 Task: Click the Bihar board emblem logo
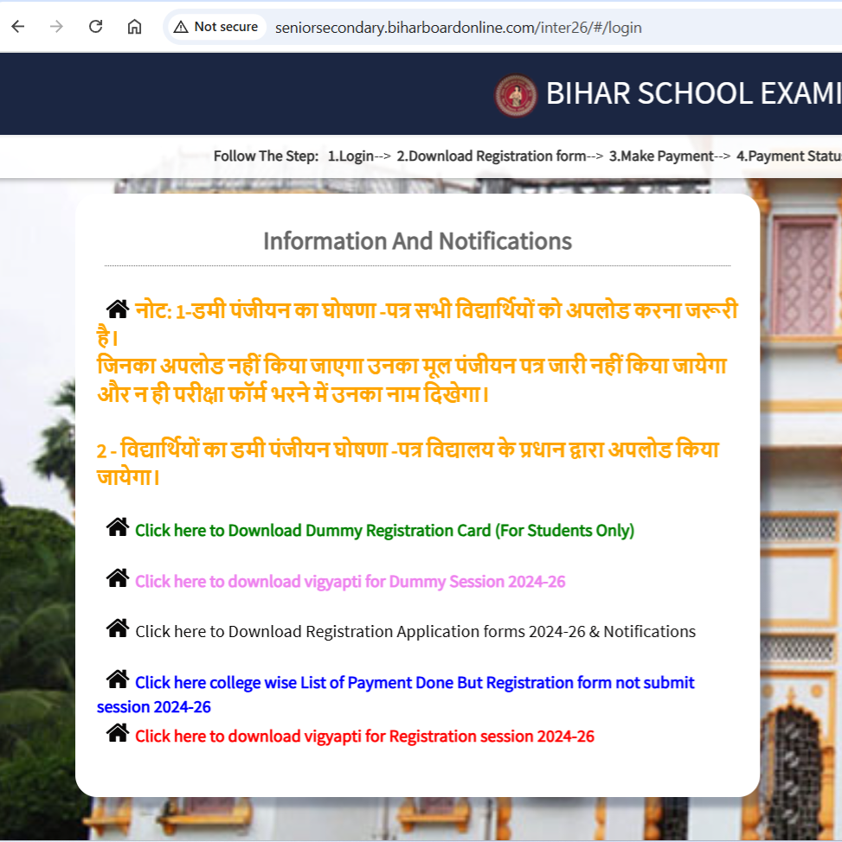click(x=516, y=95)
